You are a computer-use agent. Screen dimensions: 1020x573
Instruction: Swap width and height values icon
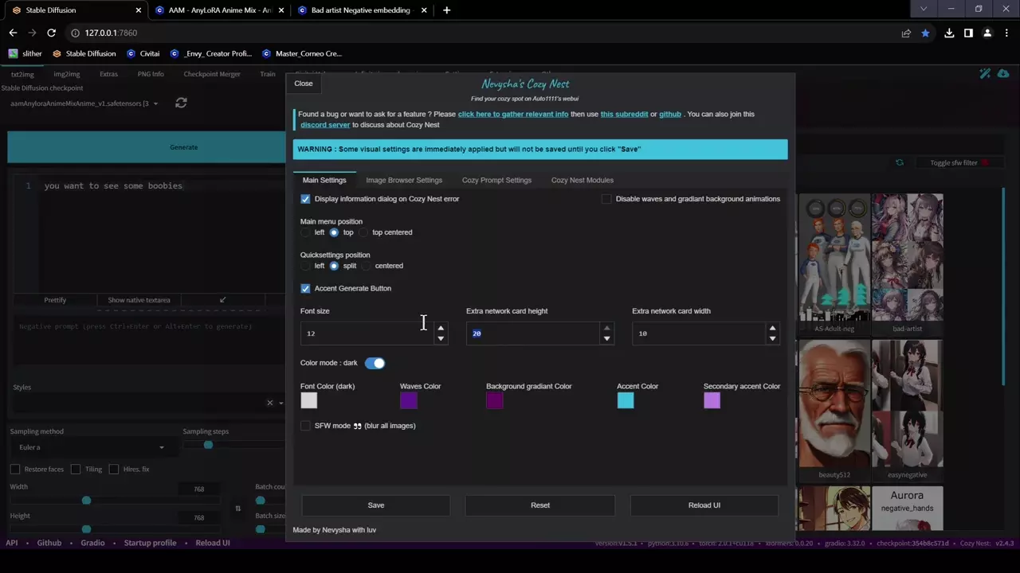pyautogui.click(x=237, y=509)
